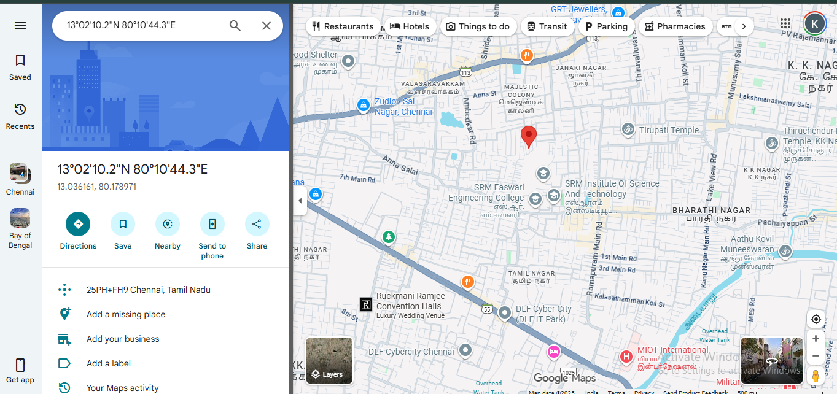
Task: Zoom in with the plus button
Action: [x=816, y=339]
